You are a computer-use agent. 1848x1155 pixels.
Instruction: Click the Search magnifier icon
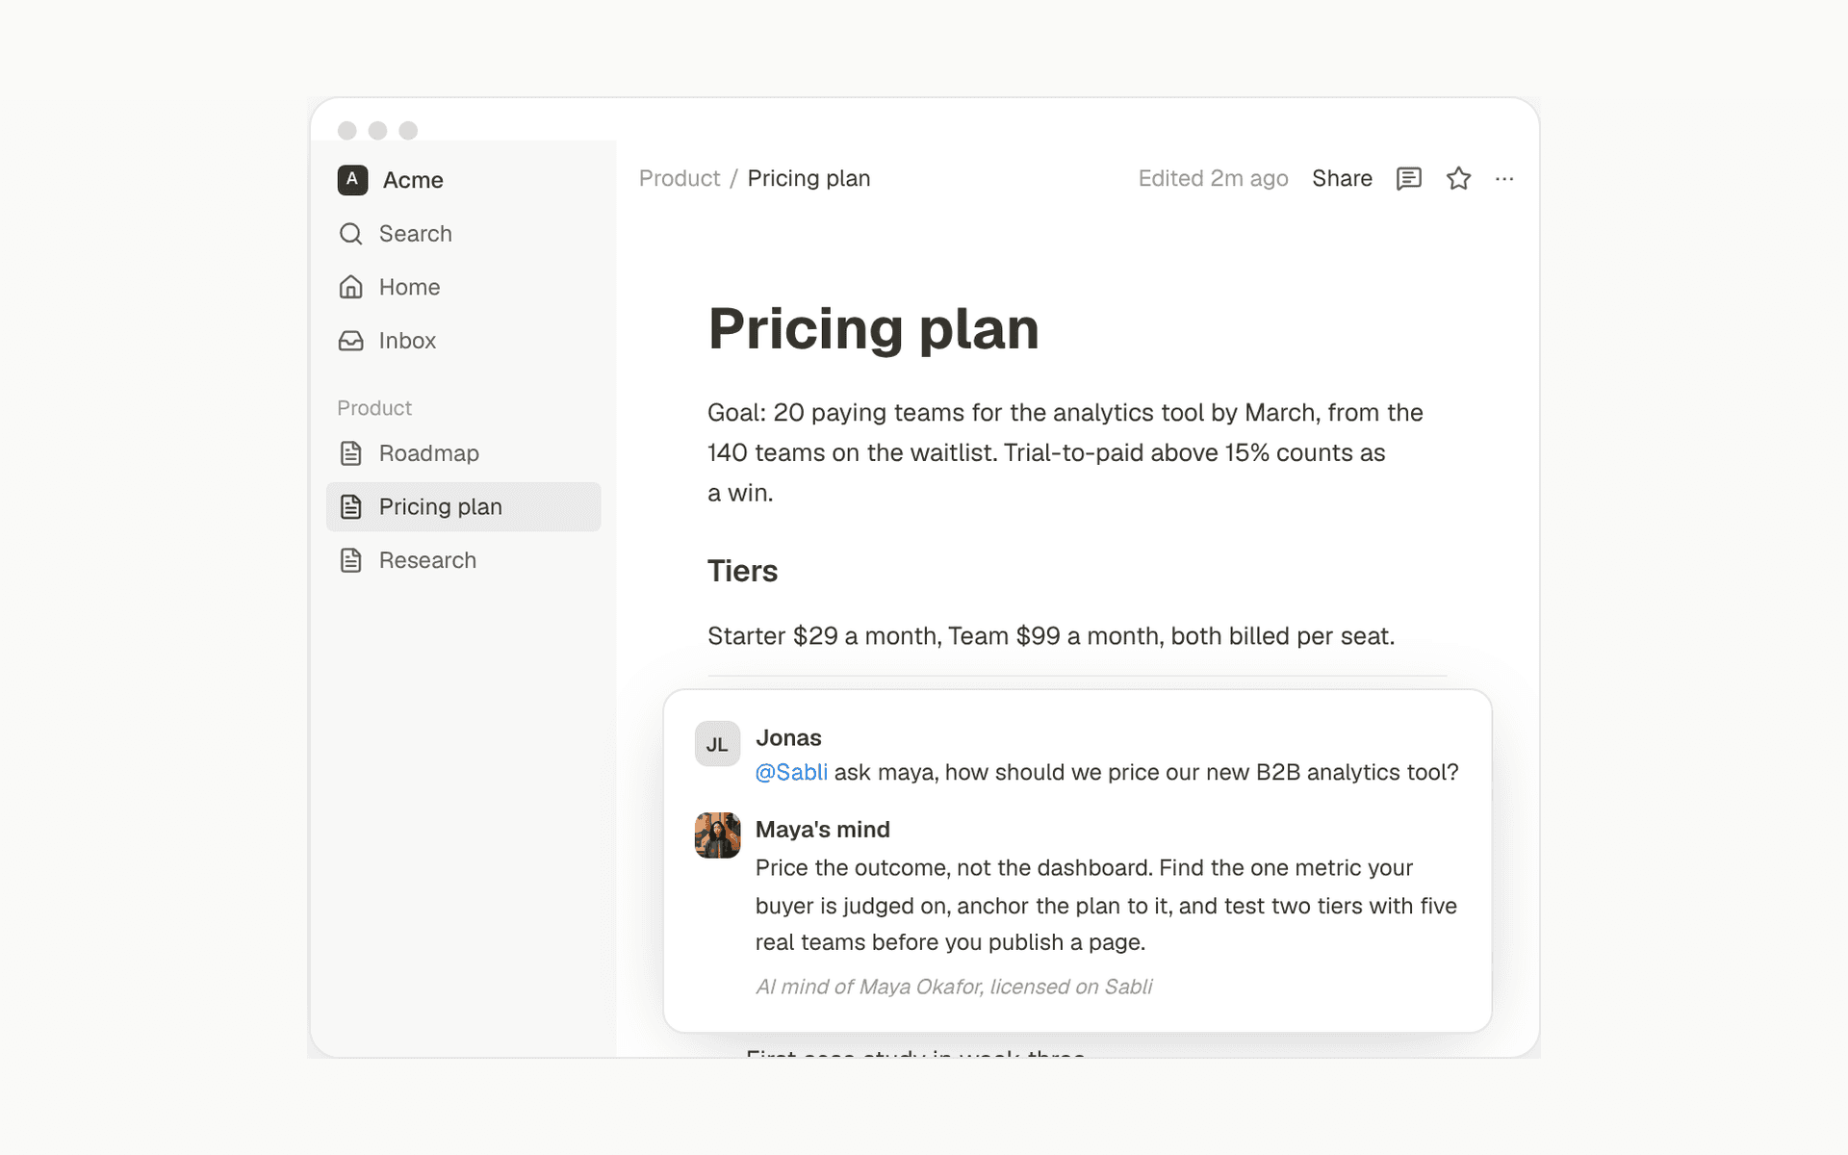point(351,234)
